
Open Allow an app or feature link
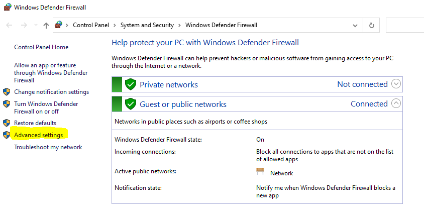tap(51, 73)
